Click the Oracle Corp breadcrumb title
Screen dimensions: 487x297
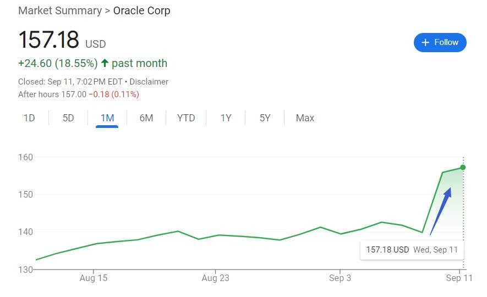(141, 11)
